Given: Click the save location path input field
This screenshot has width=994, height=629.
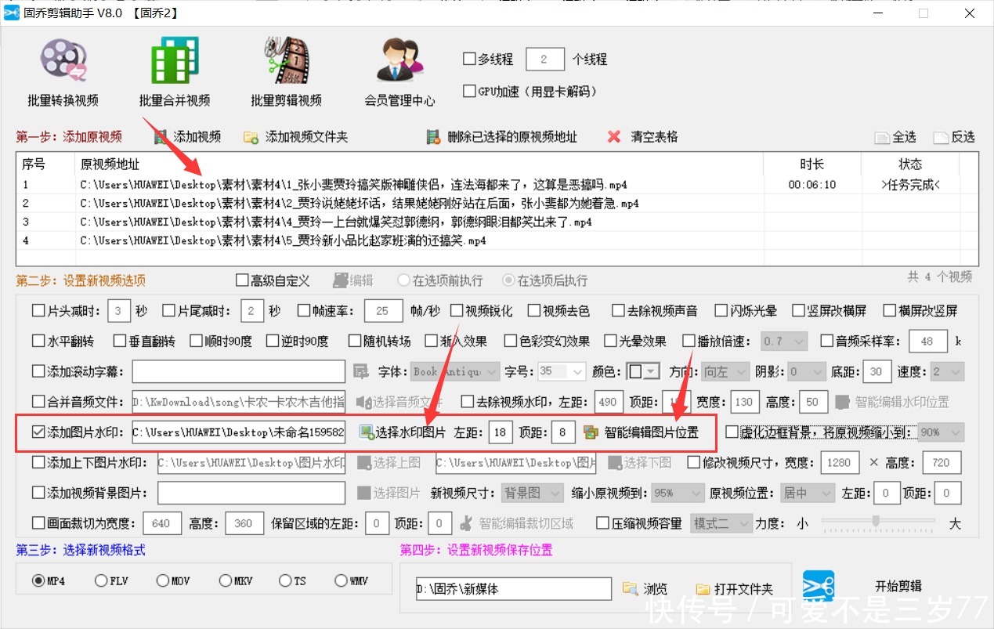Looking at the screenshot, I should [513, 588].
